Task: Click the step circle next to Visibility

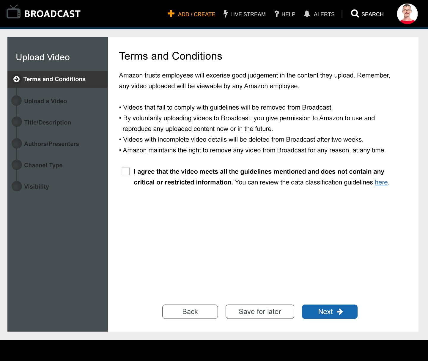Action: click(x=17, y=186)
